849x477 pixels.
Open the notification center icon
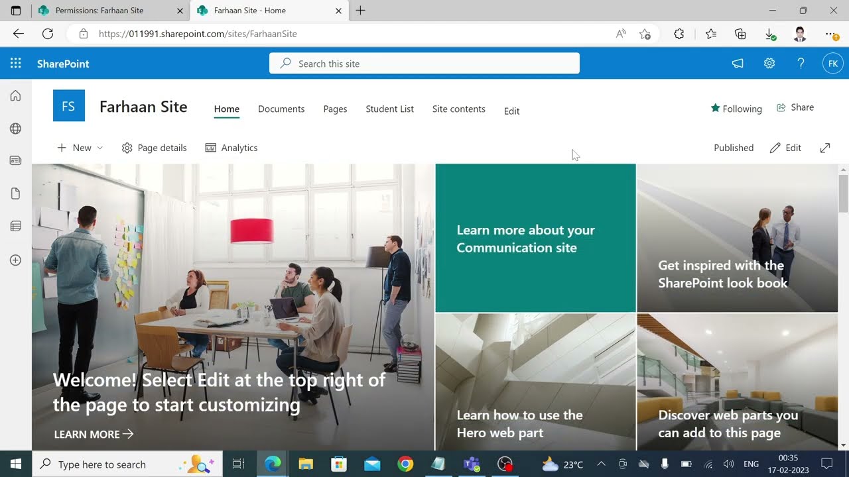pos(827,464)
